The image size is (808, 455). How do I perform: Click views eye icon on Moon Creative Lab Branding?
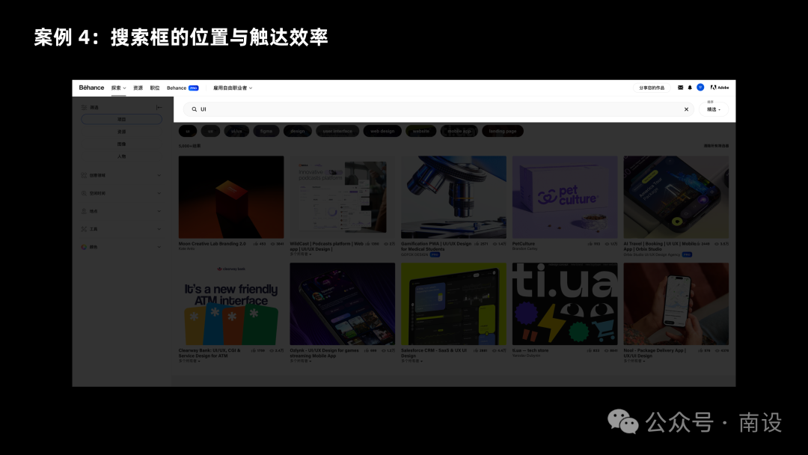(273, 244)
